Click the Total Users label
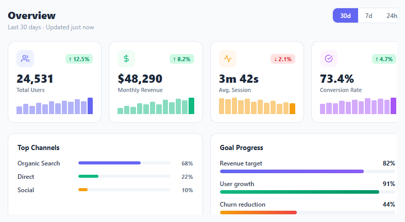 coord(30,90)
